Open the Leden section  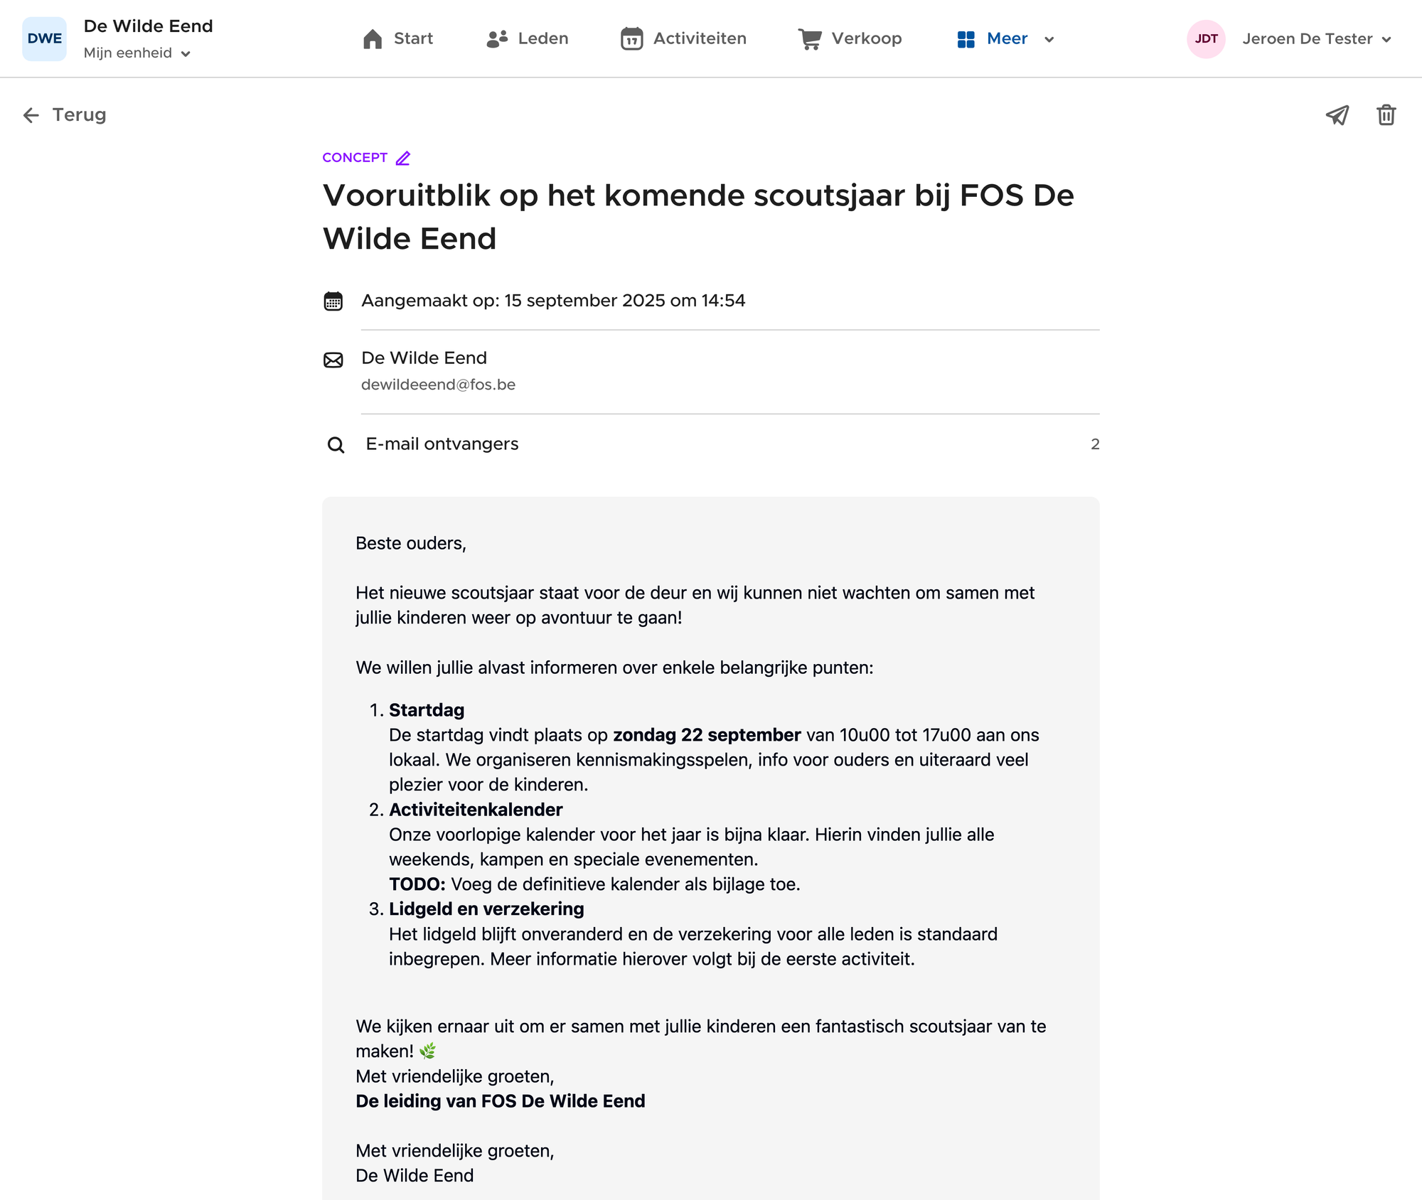pos(528,38)
